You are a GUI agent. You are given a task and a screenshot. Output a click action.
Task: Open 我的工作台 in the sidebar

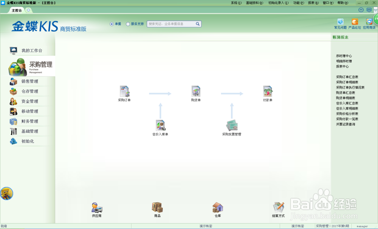(31, 50)
